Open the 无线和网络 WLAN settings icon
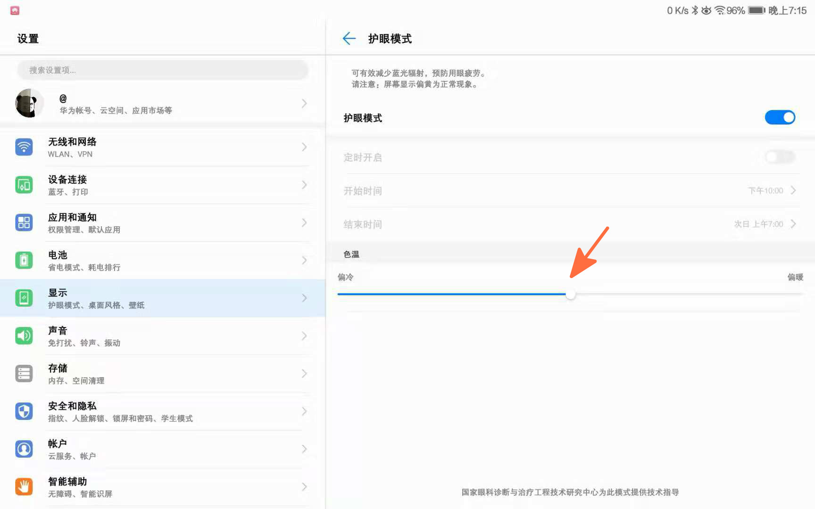This screenshot has width=815, height=509. [24, 147]
